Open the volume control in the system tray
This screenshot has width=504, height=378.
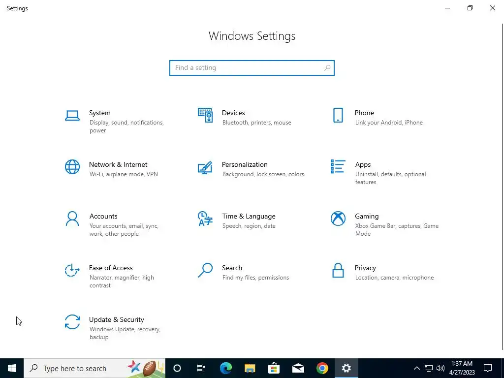[441, 368]
